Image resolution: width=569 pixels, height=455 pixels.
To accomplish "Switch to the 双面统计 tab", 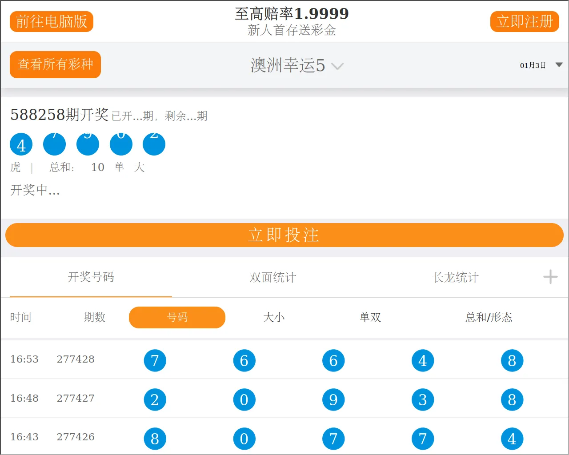I will (272, 277).
